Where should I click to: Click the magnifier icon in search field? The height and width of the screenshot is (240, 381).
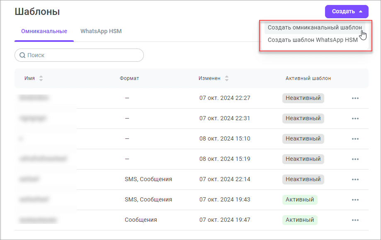pyautogui.click(x=22, y=55)
